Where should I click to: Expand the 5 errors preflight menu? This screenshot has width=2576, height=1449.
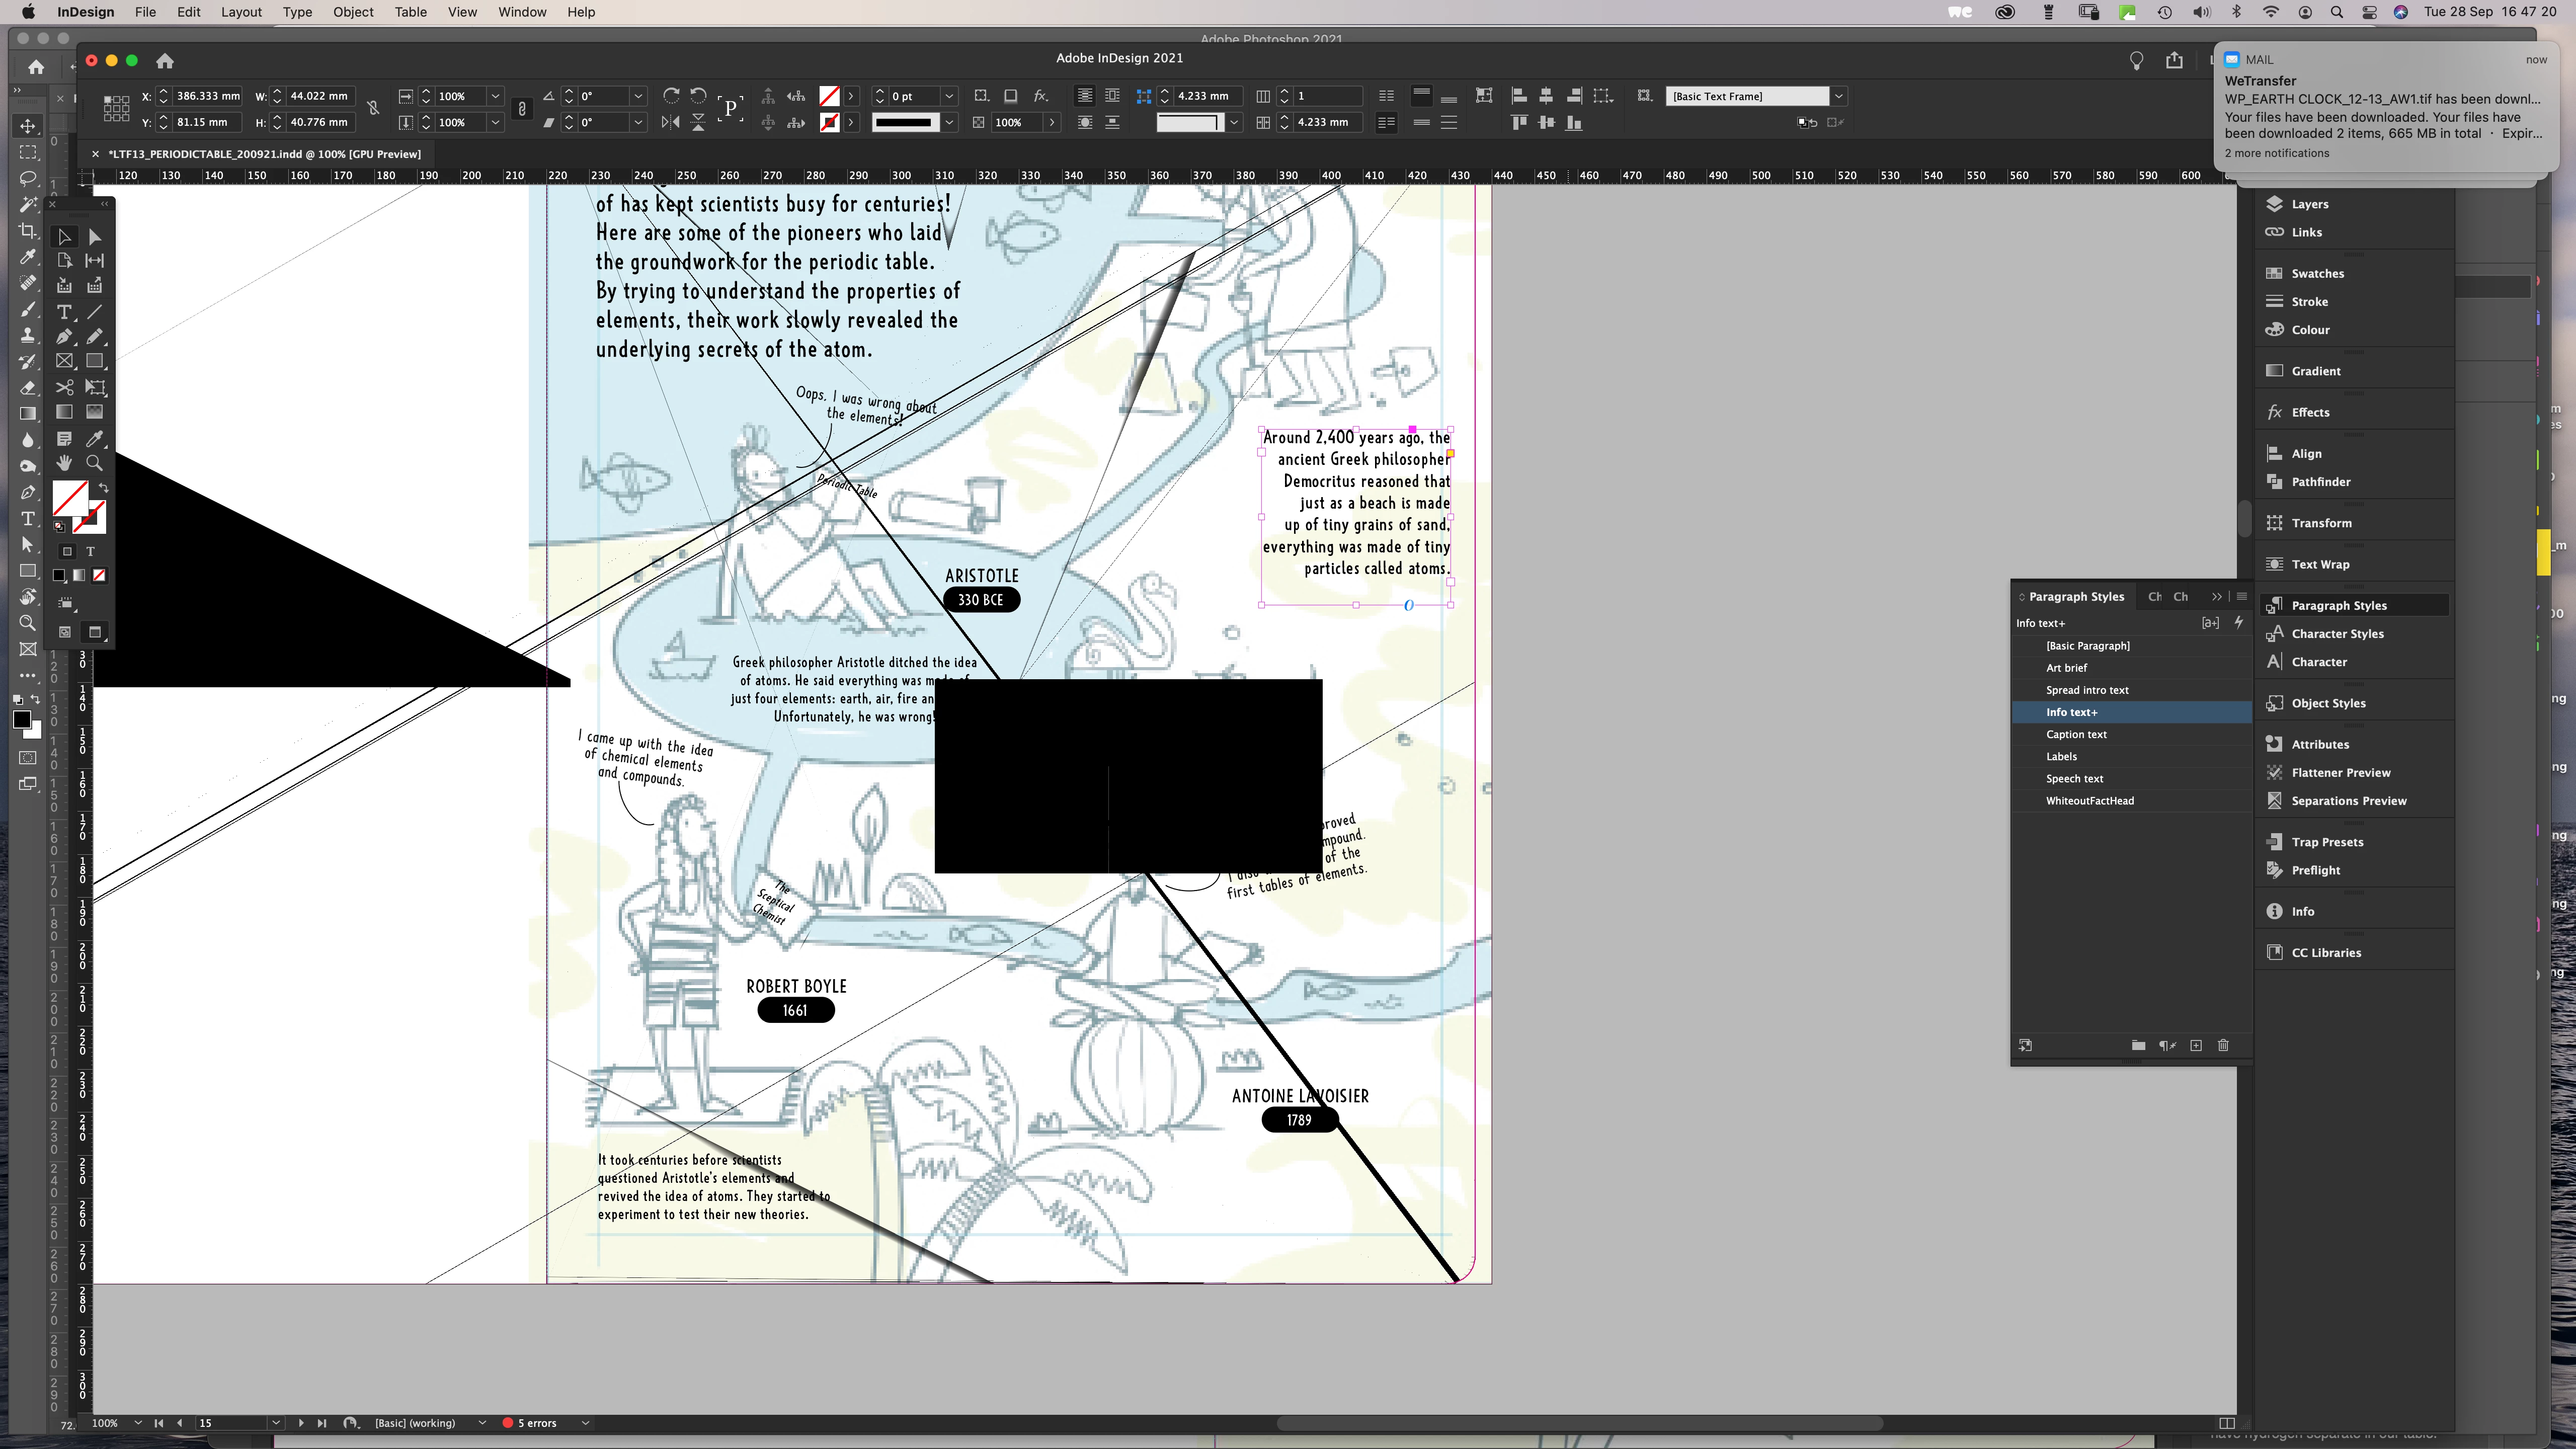[585, 1423]
